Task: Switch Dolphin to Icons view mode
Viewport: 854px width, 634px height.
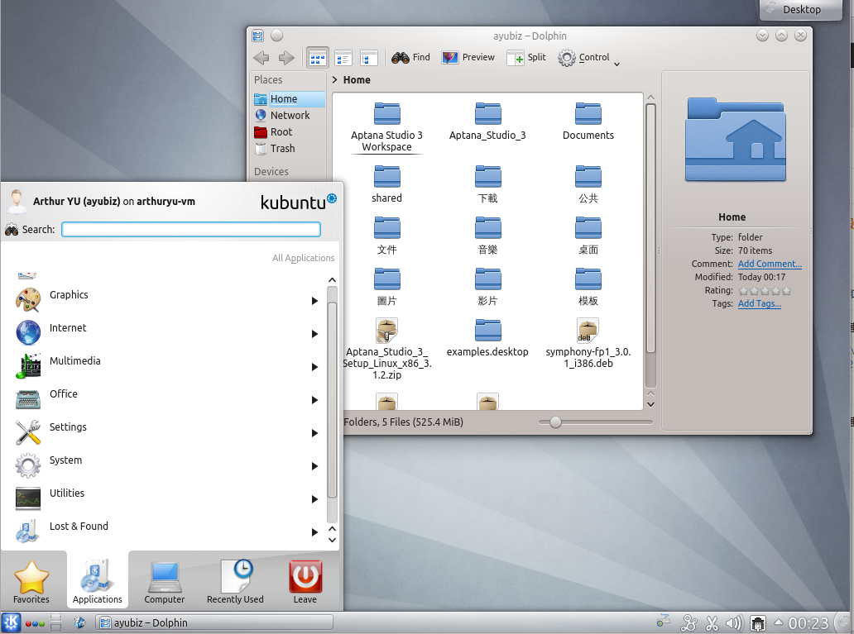Action: tap(317, 58)
